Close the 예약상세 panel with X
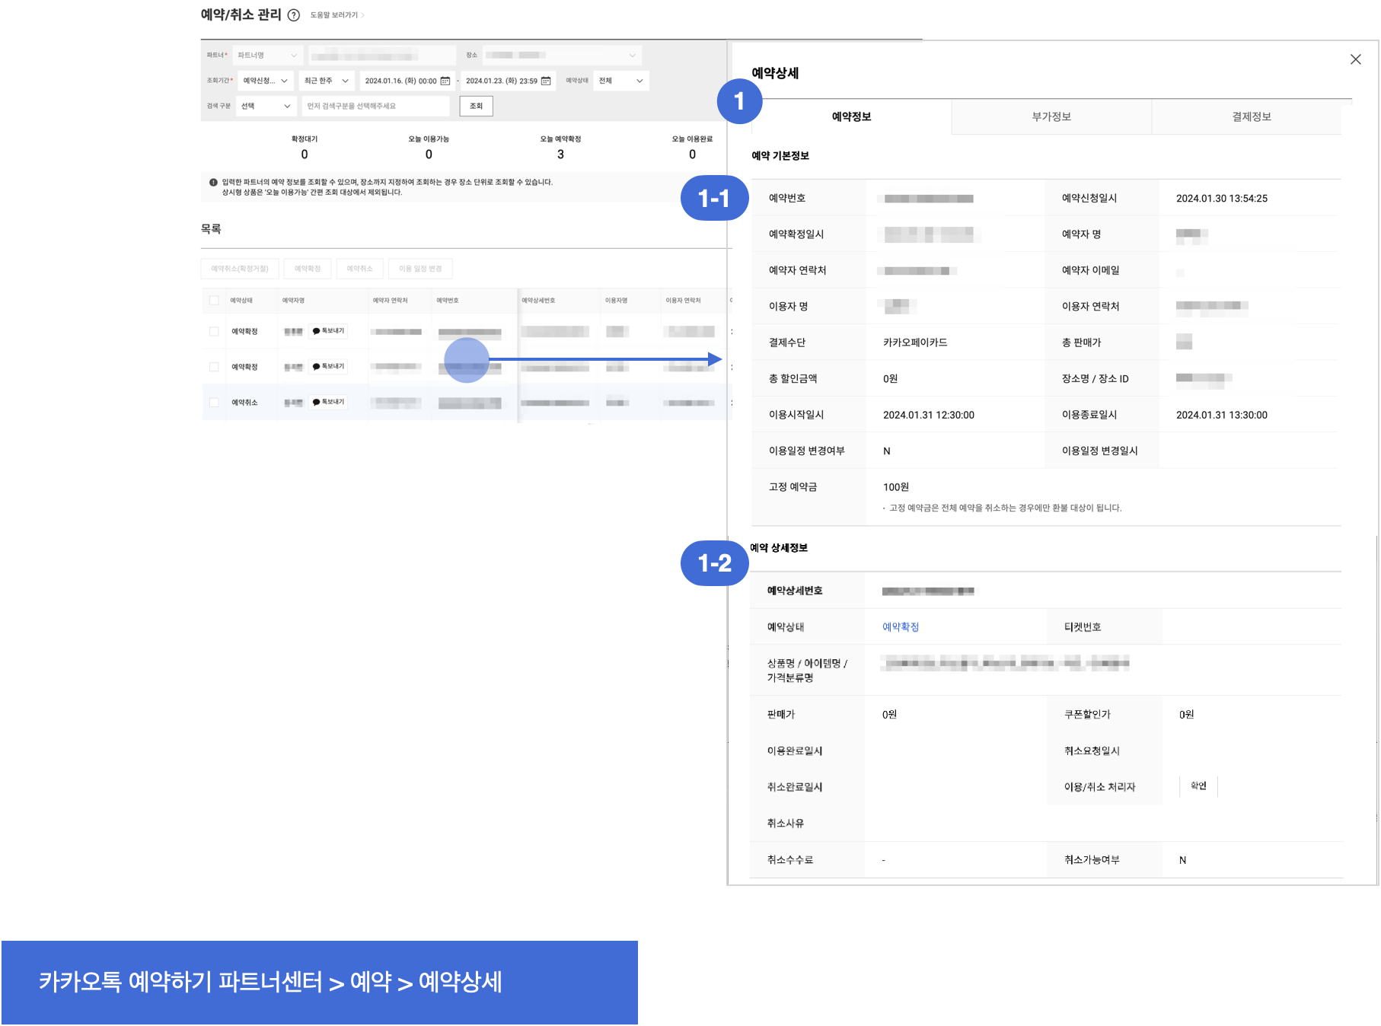The image size is (1381, 1026). click(x=1355, y=59)
